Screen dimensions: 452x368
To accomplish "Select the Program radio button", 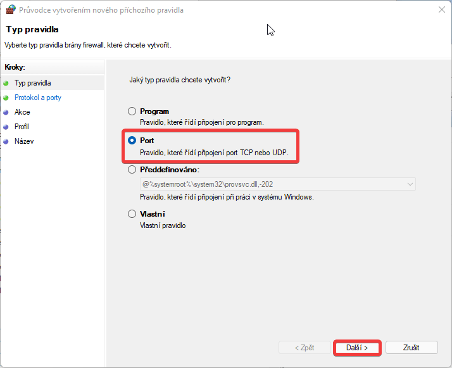I will click(132, 111).
